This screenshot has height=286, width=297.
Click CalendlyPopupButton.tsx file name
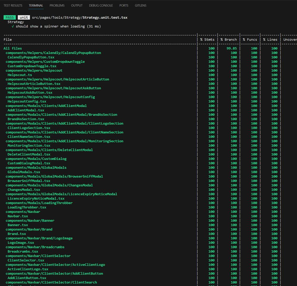(x=31, y=57)
